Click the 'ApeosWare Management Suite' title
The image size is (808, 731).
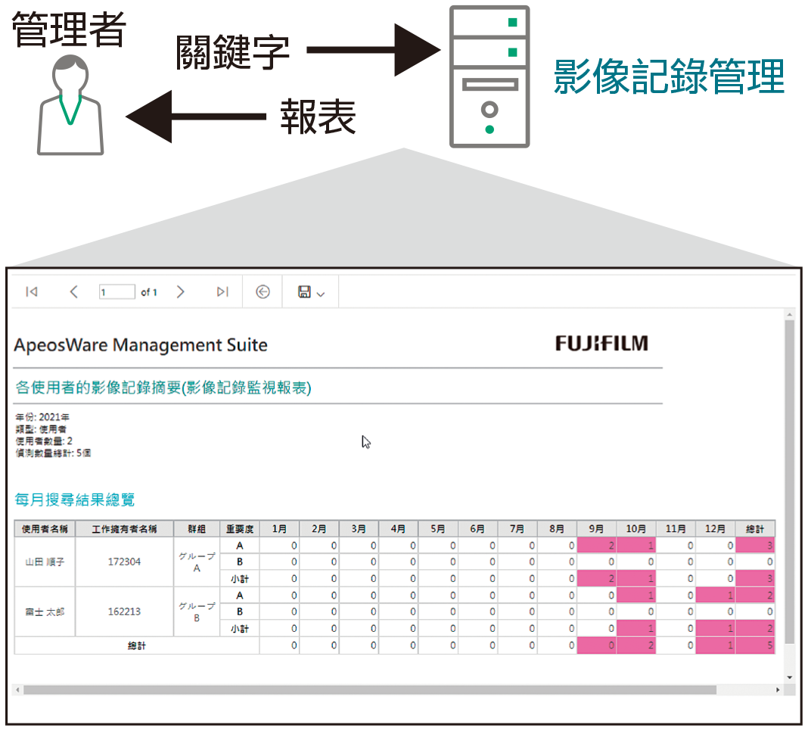pos(141,344)
